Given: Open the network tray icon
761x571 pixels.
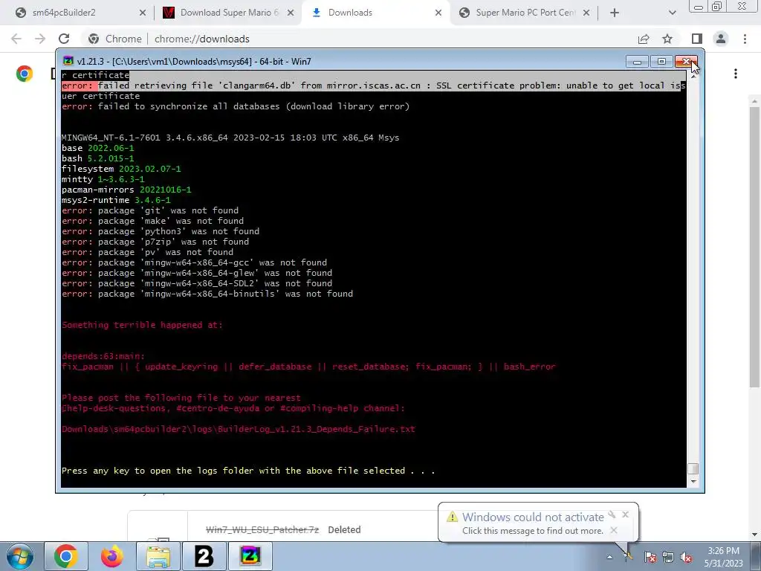Looking at the screenshot, I should click(668, 557).
